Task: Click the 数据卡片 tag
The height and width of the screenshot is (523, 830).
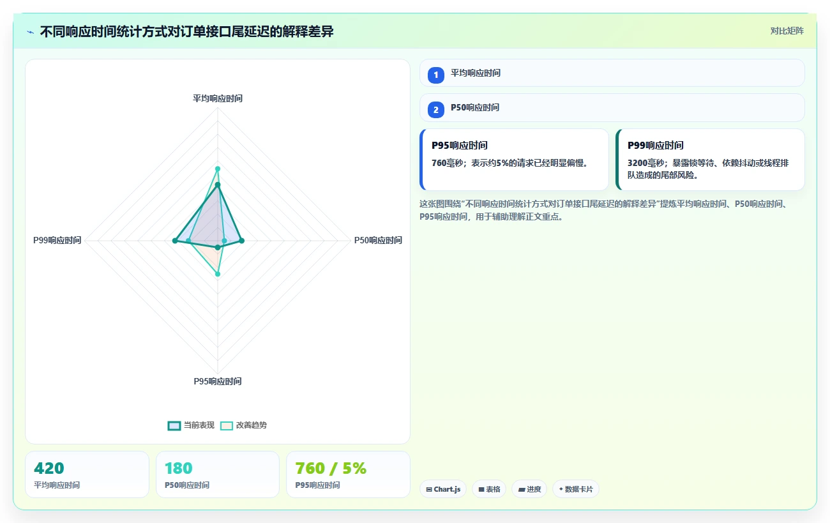Action: pyautogui.click(x=576, y=489)
